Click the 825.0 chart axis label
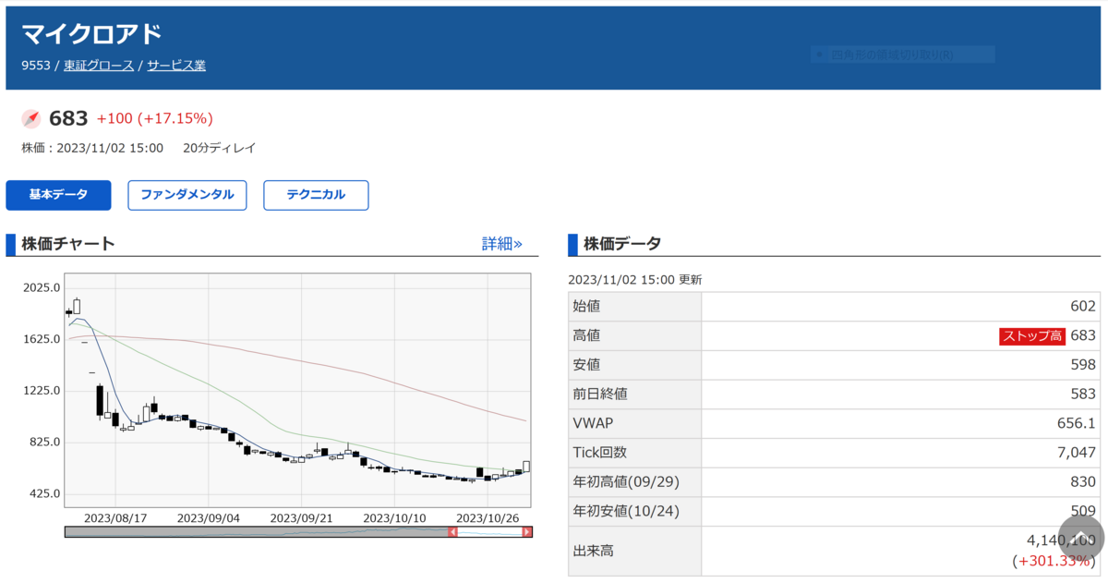The height and width of the screenshot is (583, 1108). pos(44,442)
